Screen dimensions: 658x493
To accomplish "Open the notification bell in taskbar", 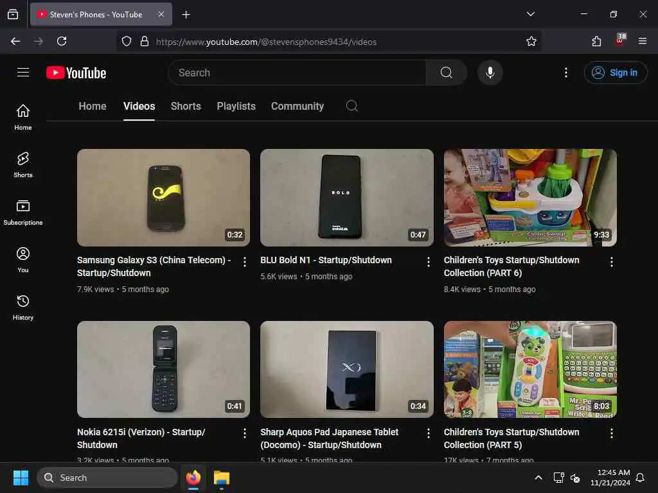I will (640, 478).
